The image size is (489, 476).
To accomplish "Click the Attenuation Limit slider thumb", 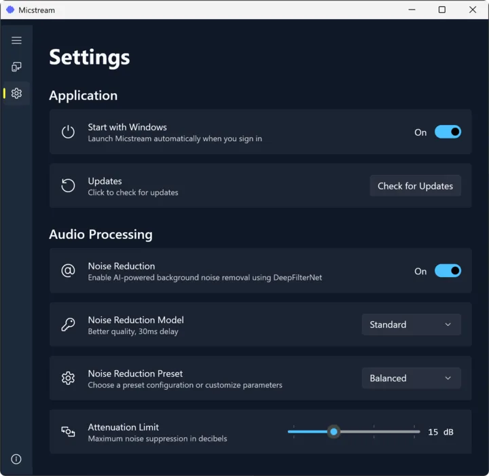I will tap(333, 432).
